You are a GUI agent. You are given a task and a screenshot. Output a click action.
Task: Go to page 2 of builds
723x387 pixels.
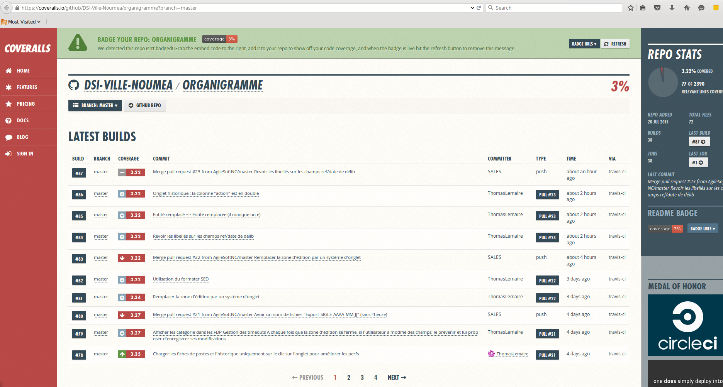[349, 377]
